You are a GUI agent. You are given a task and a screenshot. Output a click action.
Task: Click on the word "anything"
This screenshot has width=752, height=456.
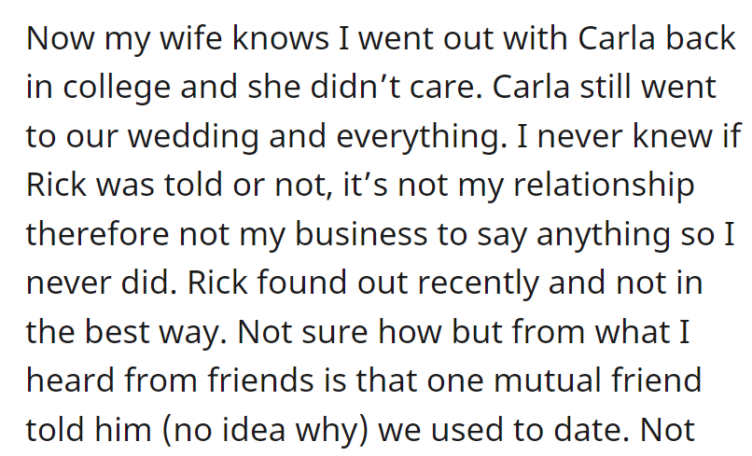604,234
